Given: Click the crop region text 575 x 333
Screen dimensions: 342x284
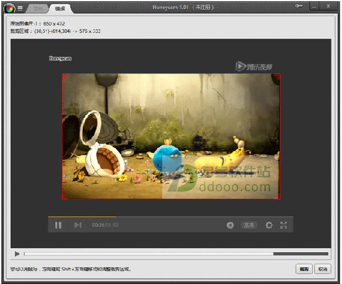Looking at the screenshot, I should click(90, 31).
